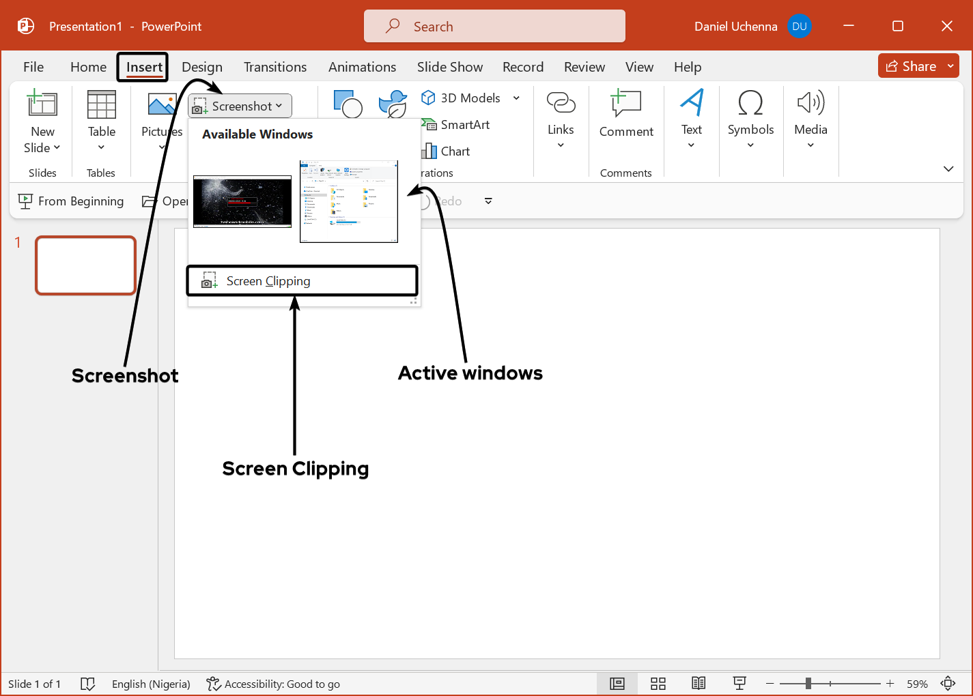The width and height of the screenshot is (973, 696).
Task: Adjust the zoom slider handle
Action: point(808,684)
